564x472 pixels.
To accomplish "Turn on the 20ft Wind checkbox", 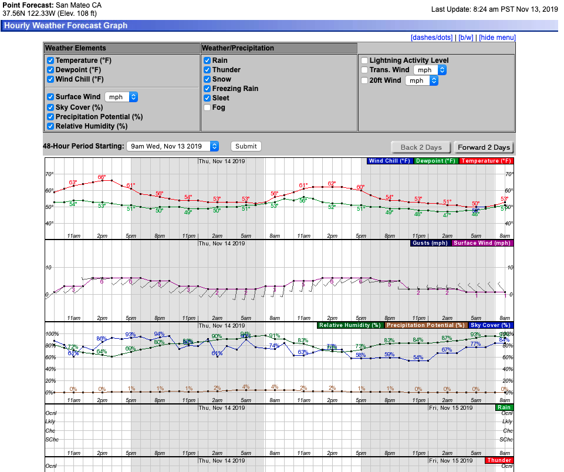I will click(x=364, y=80).
